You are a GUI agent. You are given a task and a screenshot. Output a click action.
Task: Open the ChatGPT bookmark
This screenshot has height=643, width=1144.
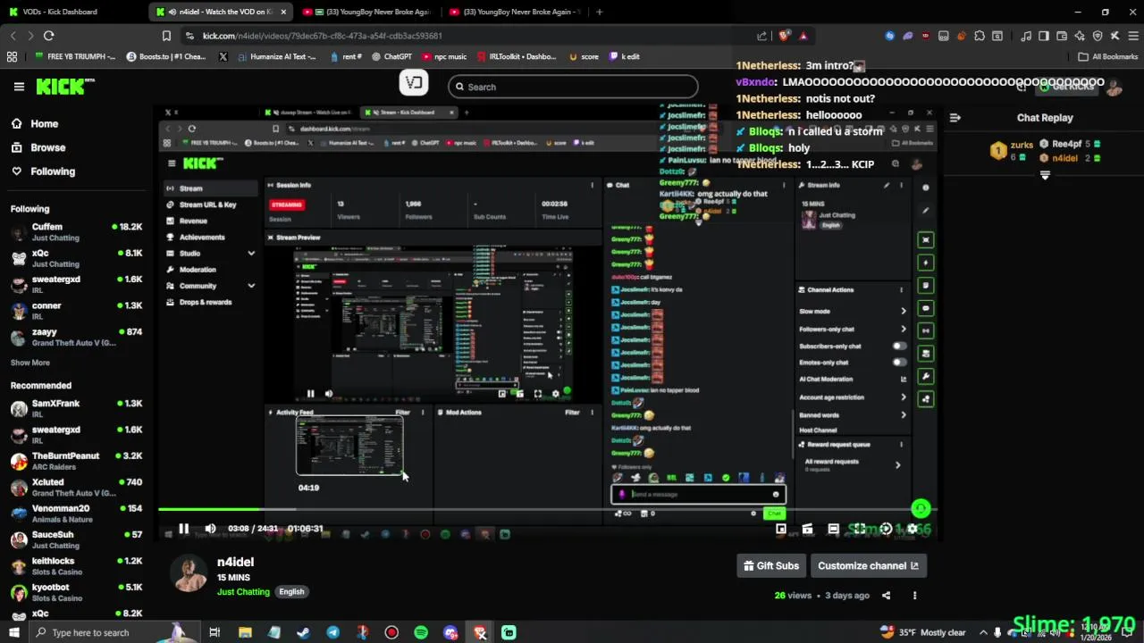coord(391,56)
